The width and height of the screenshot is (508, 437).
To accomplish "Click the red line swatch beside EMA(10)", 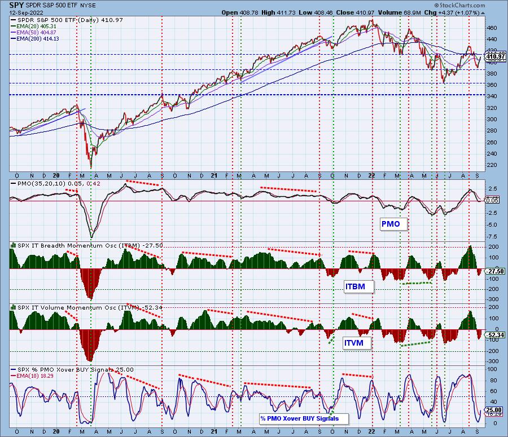I will pyautogui.click(x=14, y=376).
